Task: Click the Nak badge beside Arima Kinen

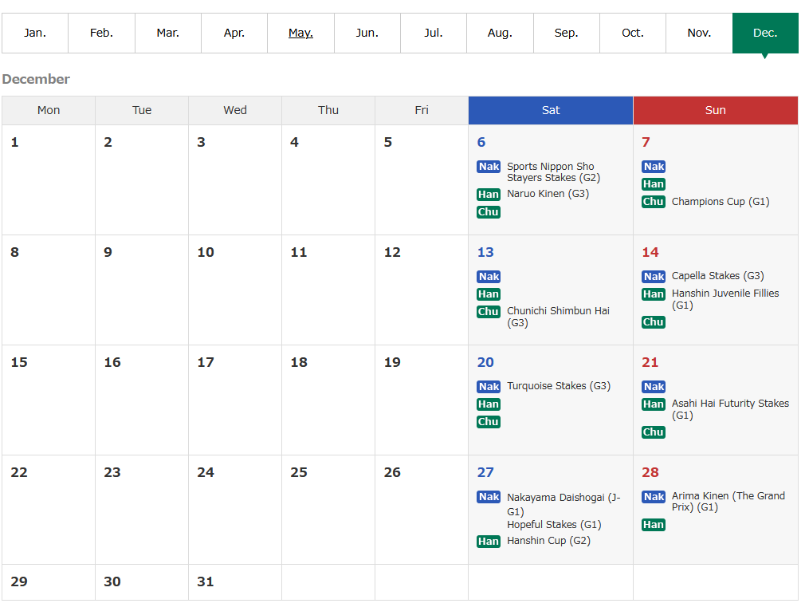Action: (653, 496)
